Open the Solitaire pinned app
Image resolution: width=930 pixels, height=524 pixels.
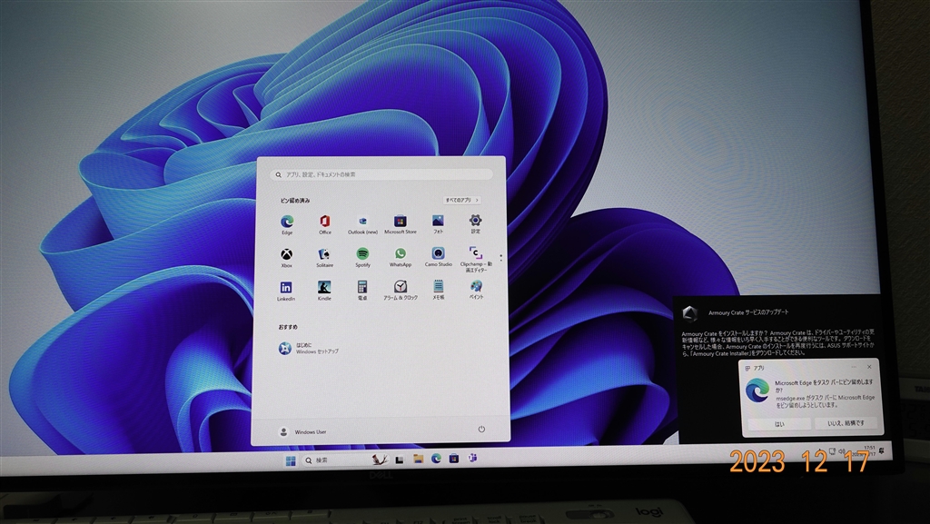pyautogui.click(x=324, y=258)
